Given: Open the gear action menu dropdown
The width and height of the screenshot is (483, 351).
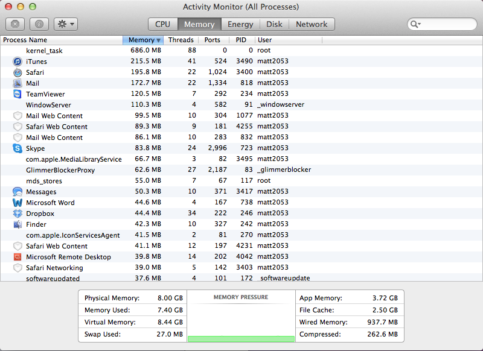Looking at the screenshot, I should (66, 24).
